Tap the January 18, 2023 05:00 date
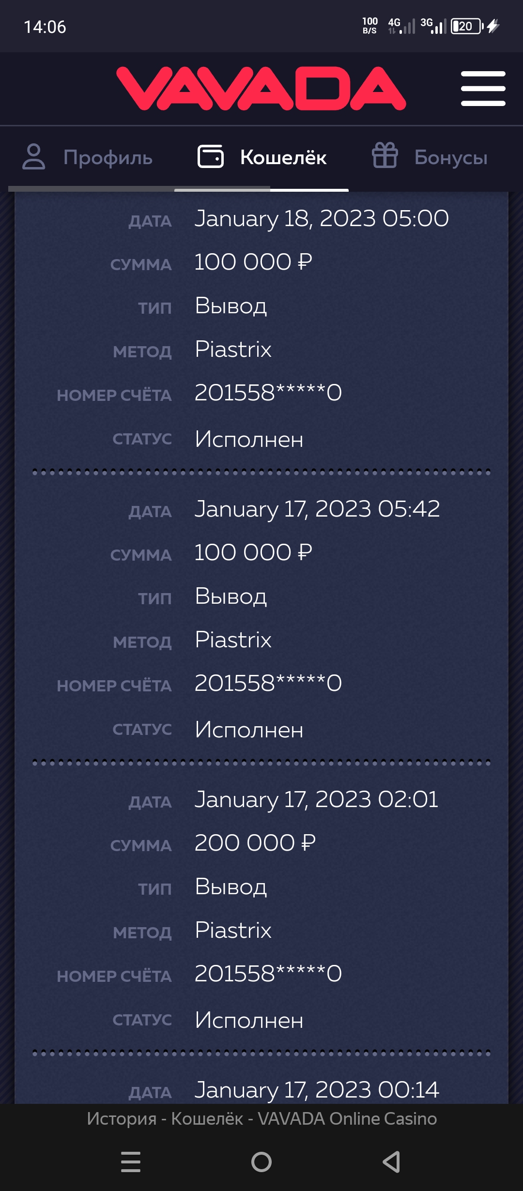The height and width of the screenshot is (1191, 523). [x=322, y=219]
